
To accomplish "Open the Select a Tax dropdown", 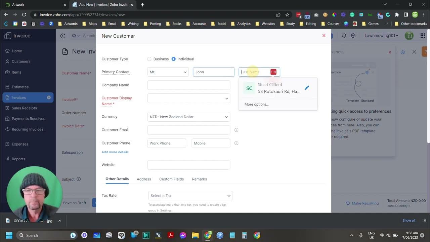I will [190, 196].
